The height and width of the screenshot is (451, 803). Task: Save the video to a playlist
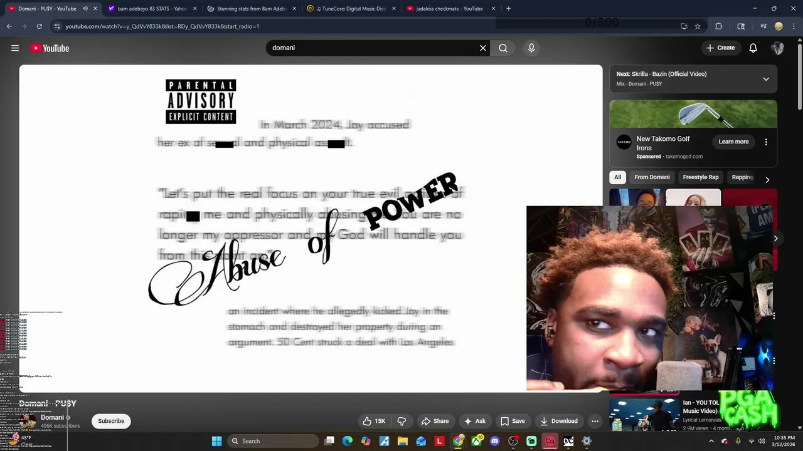512,421
